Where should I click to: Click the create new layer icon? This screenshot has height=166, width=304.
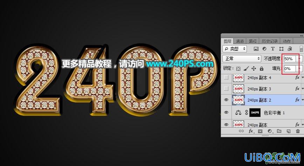point(289,131)
